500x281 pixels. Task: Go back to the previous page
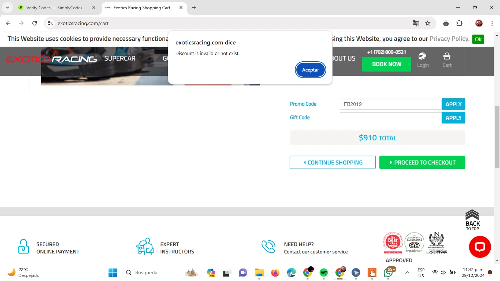[x=8, y=23]
